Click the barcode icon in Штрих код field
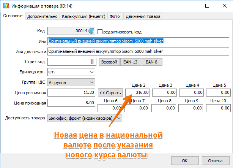Viewport: 233px width, 168px height. point(93,62)
